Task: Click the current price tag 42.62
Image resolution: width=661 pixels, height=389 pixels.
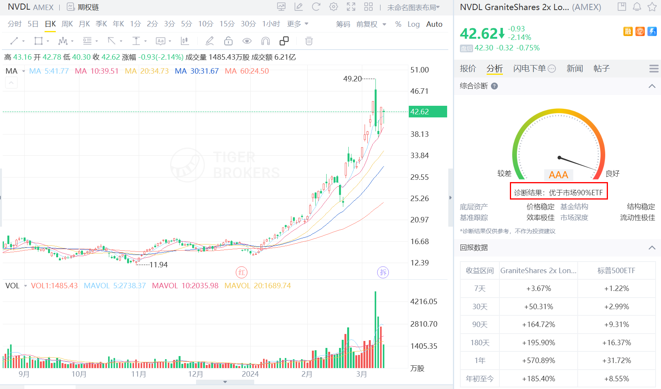Action: pos(428,112)
